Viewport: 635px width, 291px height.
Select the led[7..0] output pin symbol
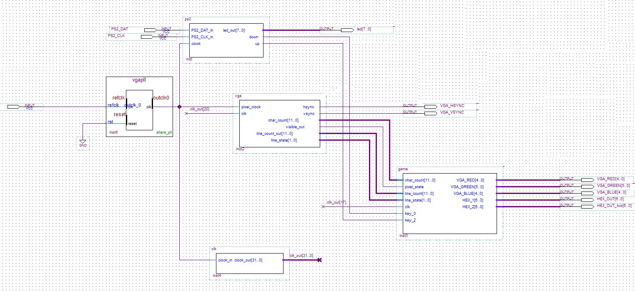click(x=347, y=30)
